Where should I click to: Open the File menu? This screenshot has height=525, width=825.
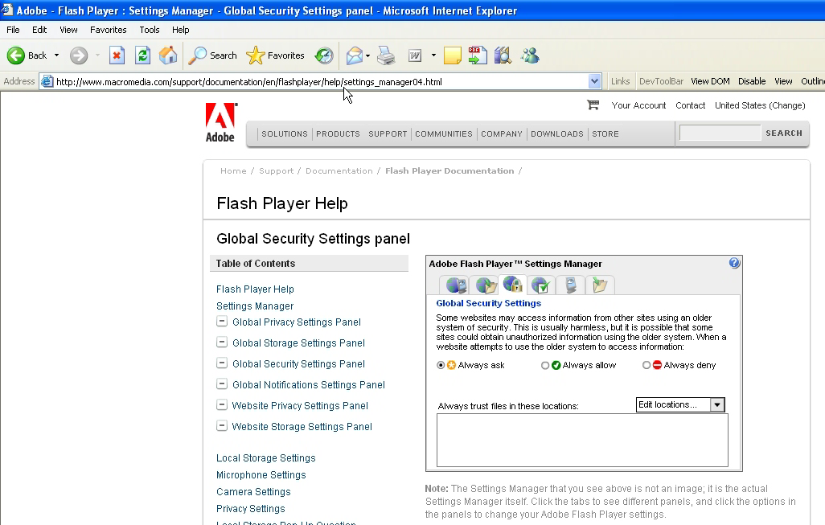[x=13, y=30]
